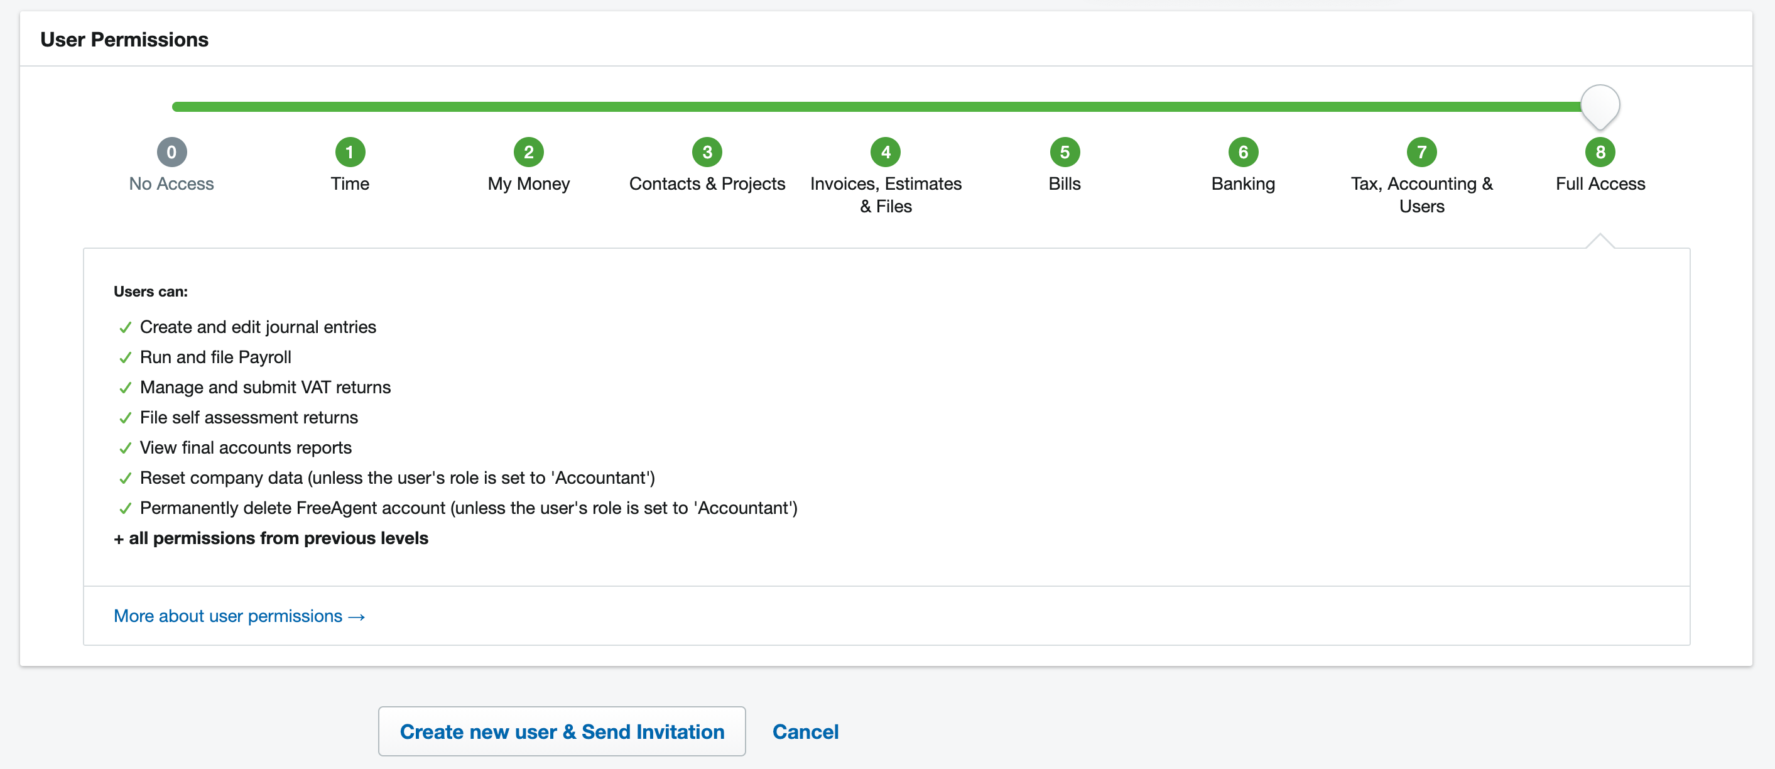The width and height of the screenshot is (1775, 769).
Task: Open More about user permissions
Action: point(239,615)
